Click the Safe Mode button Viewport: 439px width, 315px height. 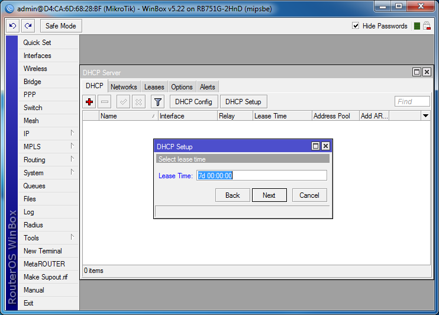61,26
